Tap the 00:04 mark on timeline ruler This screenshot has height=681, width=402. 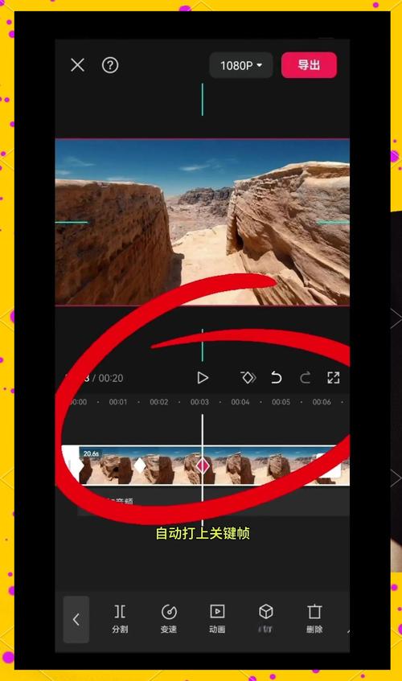(x=240, y=402)
